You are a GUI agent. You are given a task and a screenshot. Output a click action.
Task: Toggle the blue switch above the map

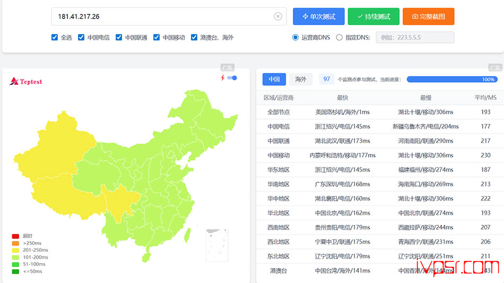[x=232, y=78]
